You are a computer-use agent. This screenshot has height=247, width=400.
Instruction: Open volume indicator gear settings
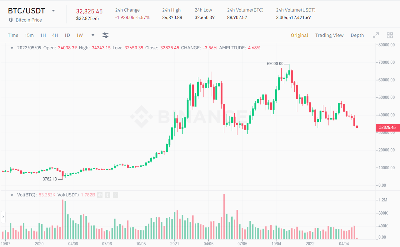point(108,195)
